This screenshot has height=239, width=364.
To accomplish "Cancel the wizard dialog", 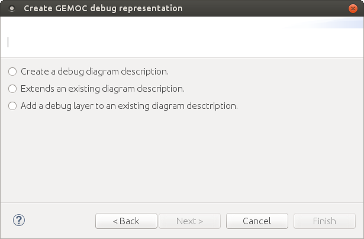I will (x=257, y=221).
